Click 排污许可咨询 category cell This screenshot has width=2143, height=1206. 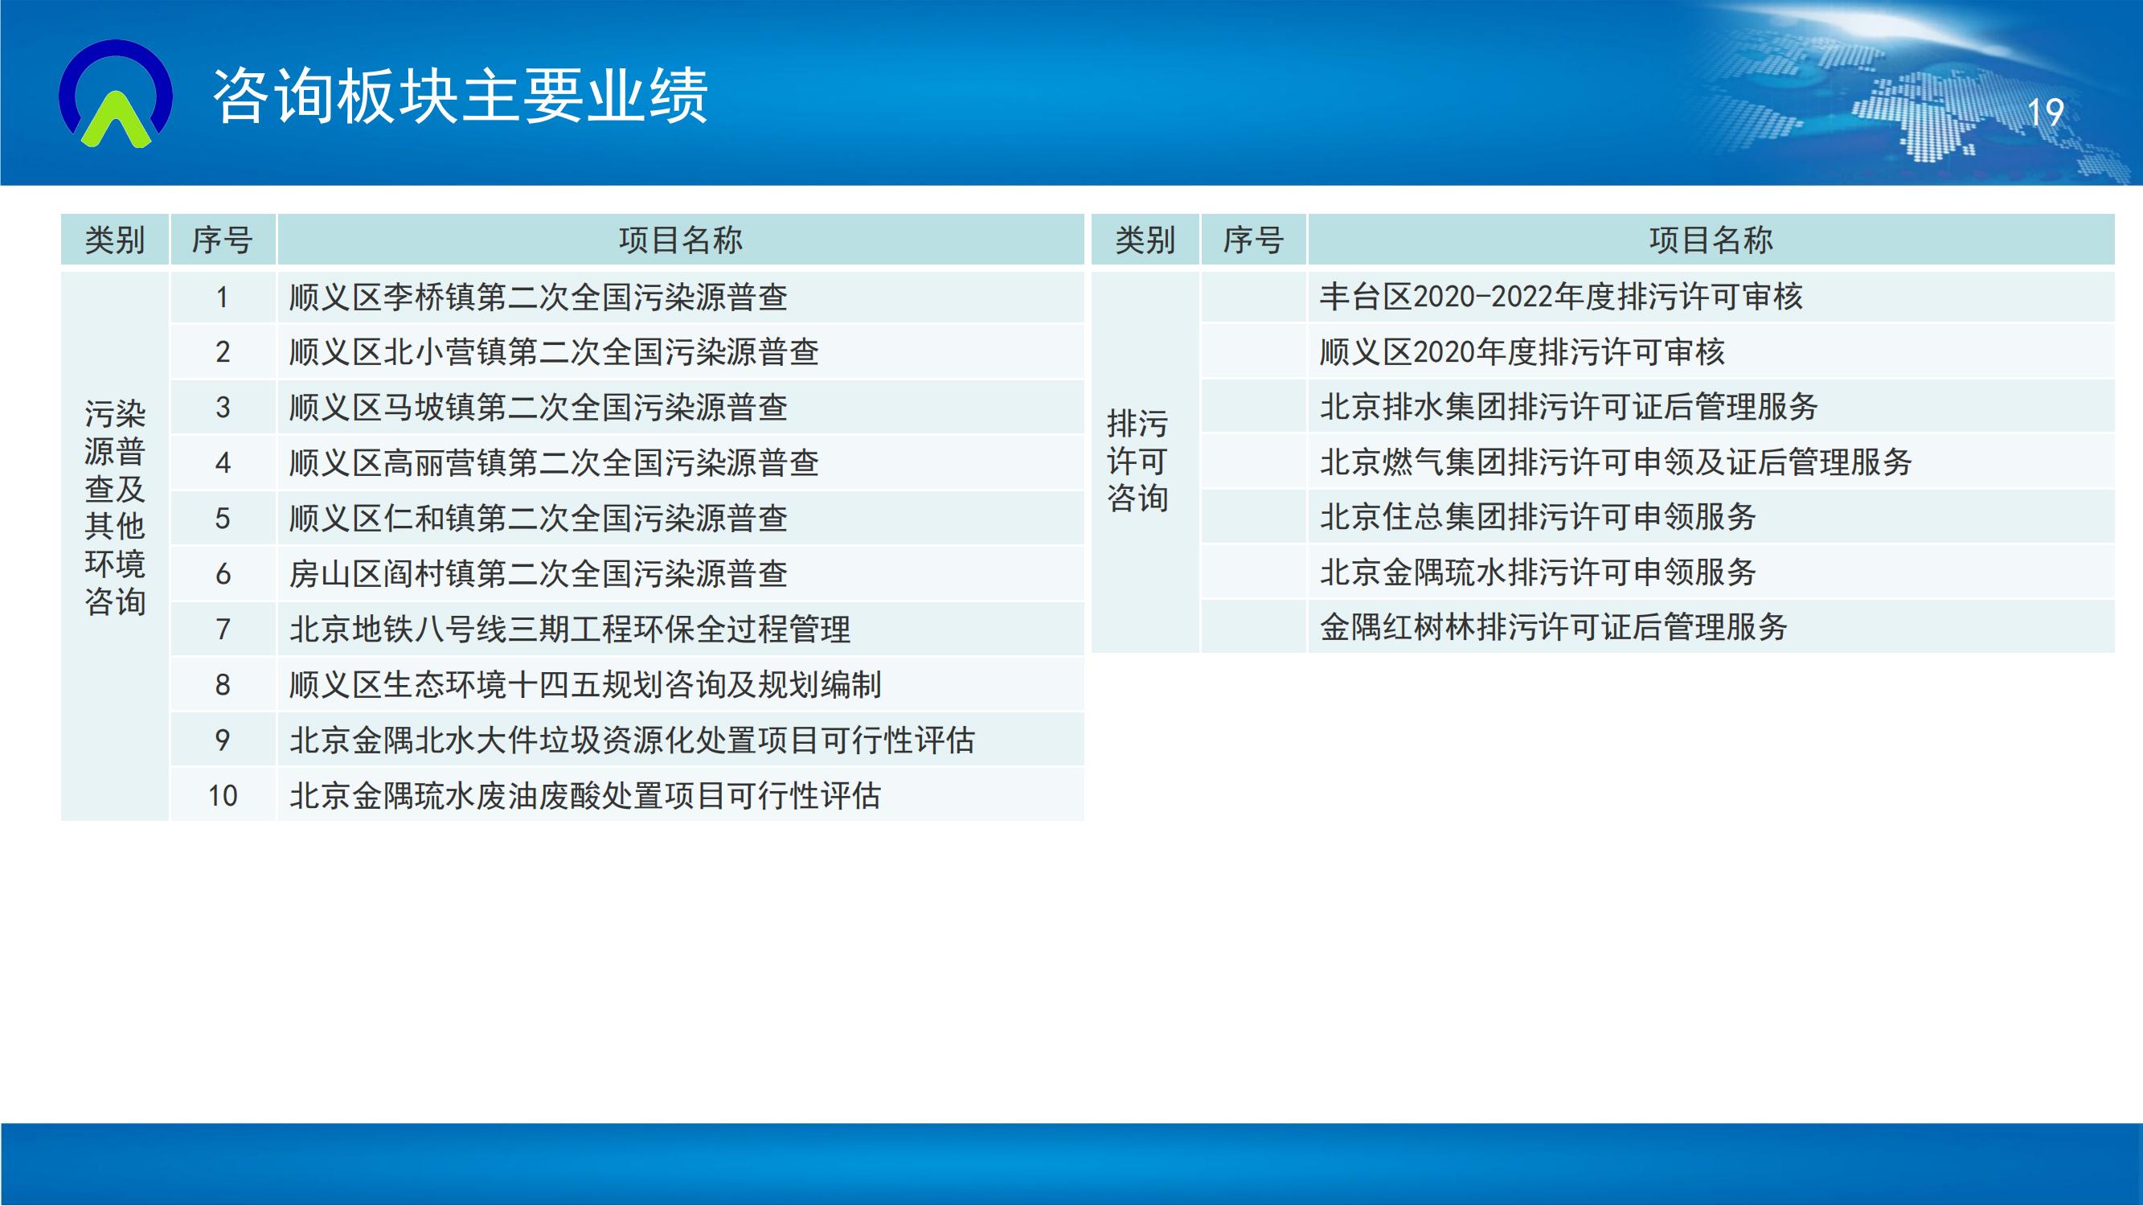click(x=1137, y=461)
